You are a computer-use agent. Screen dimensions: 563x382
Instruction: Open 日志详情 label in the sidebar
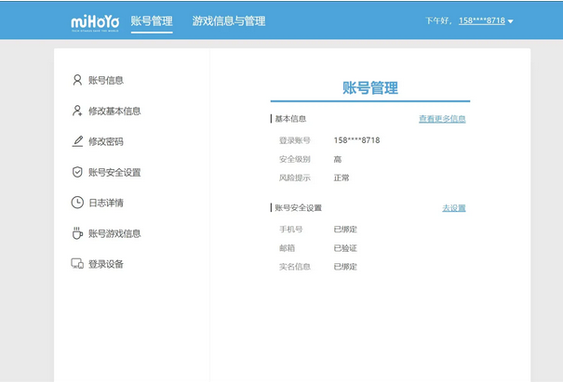106,203
